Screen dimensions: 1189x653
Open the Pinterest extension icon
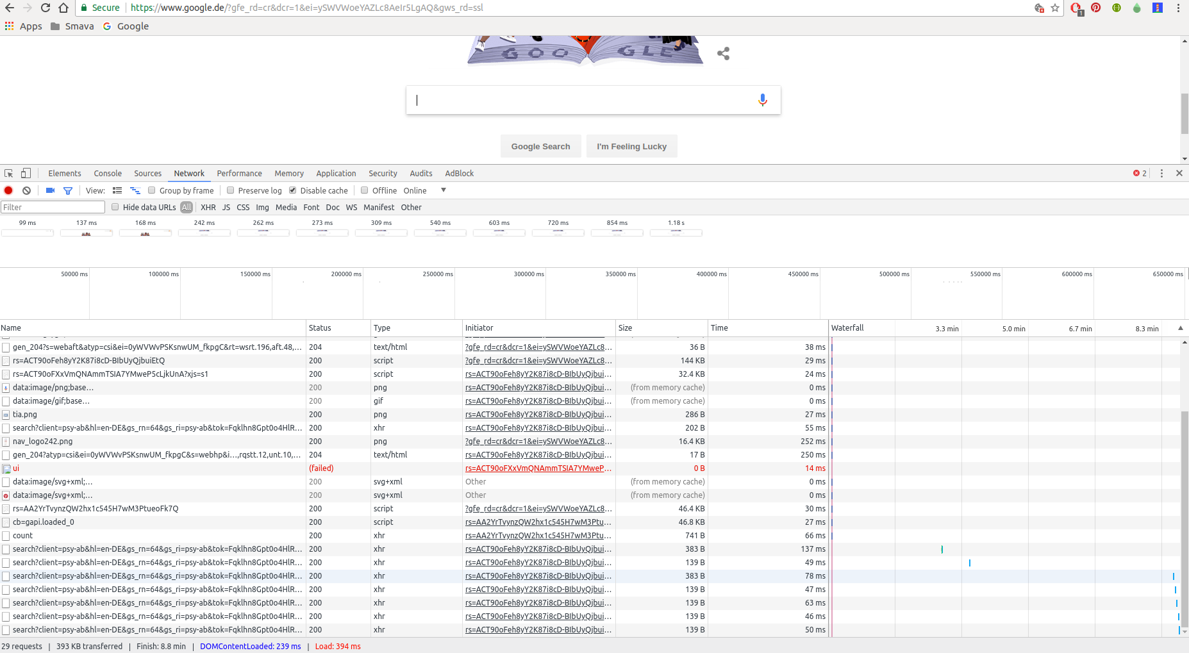(1096, 8)
